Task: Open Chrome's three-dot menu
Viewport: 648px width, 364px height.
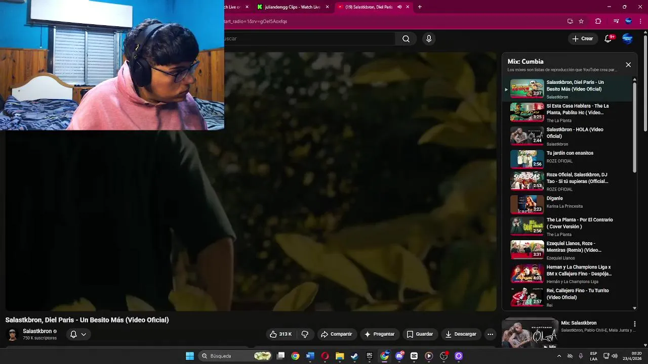Action: [641, 21]
